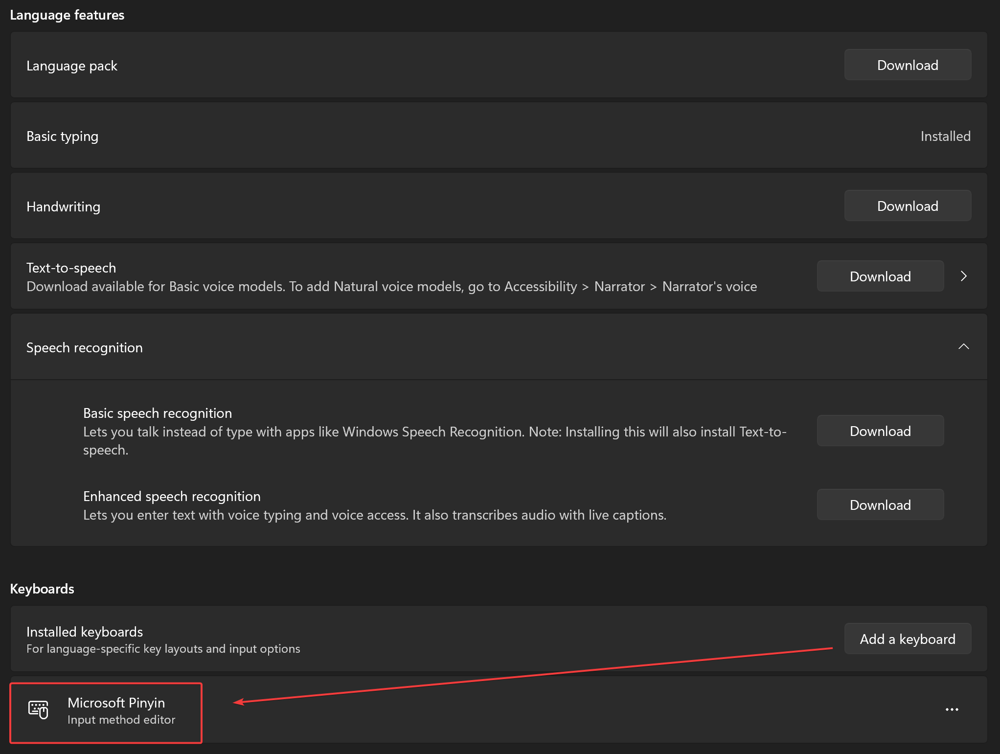Download Enhanced speech recognition
This screenshot has width=1000, height=754.
click(880, 505)
